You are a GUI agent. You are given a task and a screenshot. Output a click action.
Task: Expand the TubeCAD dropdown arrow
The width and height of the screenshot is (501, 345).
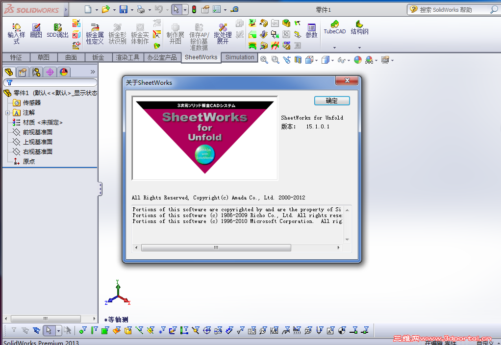point(334,48)
